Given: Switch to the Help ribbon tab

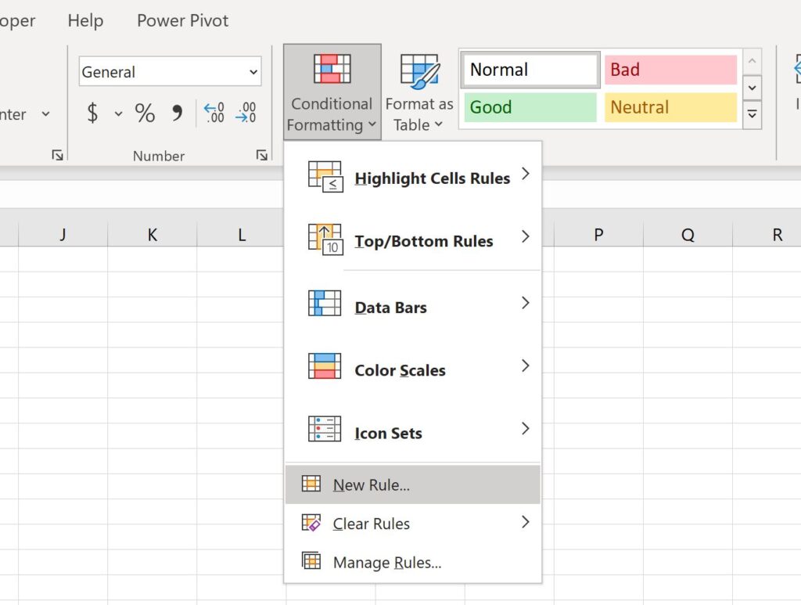Looking at the screenshot, I should (85, 20).
